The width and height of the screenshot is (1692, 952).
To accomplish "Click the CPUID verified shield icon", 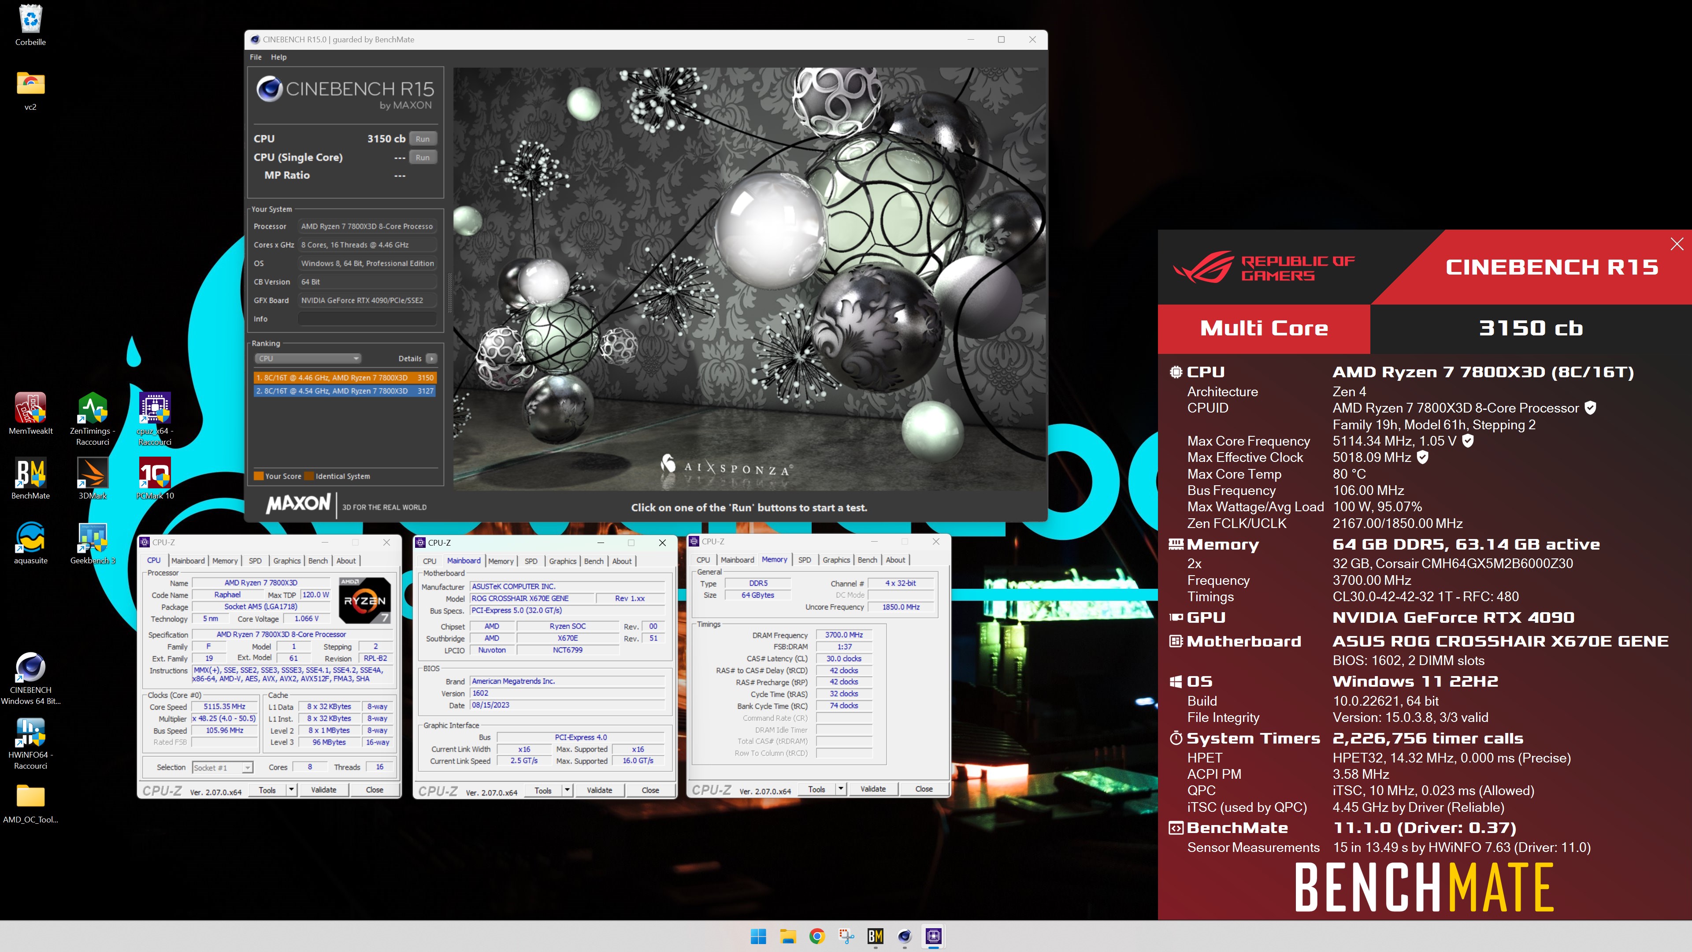I will (x=1590, y=408).
